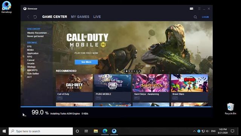
Task: Click the PUBG MOBILE game title text
Action: coord(104,94)
